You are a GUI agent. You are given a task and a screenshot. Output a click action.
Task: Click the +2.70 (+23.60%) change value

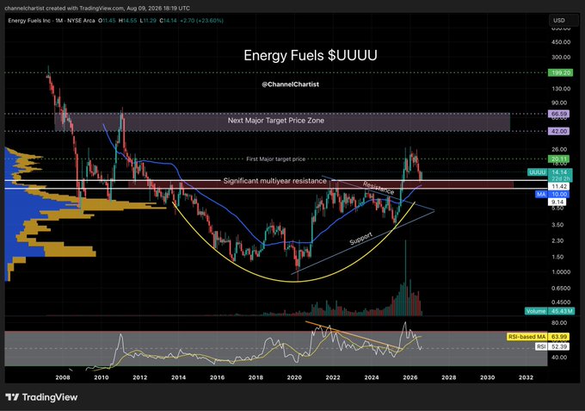tap(201, 21)
